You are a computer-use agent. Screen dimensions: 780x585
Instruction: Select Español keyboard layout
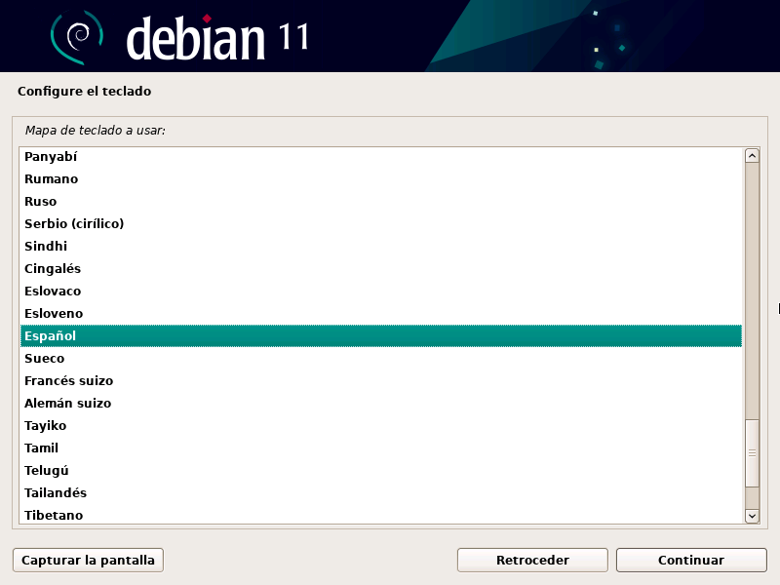(x=51, y=336)
